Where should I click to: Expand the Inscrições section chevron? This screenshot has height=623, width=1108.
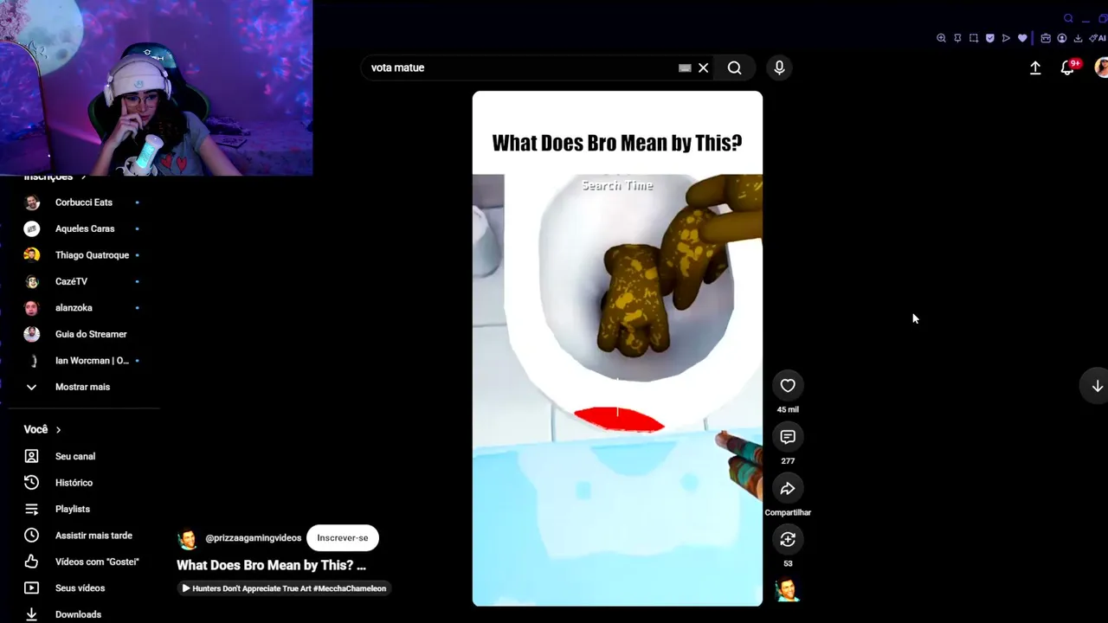(83, 177)
